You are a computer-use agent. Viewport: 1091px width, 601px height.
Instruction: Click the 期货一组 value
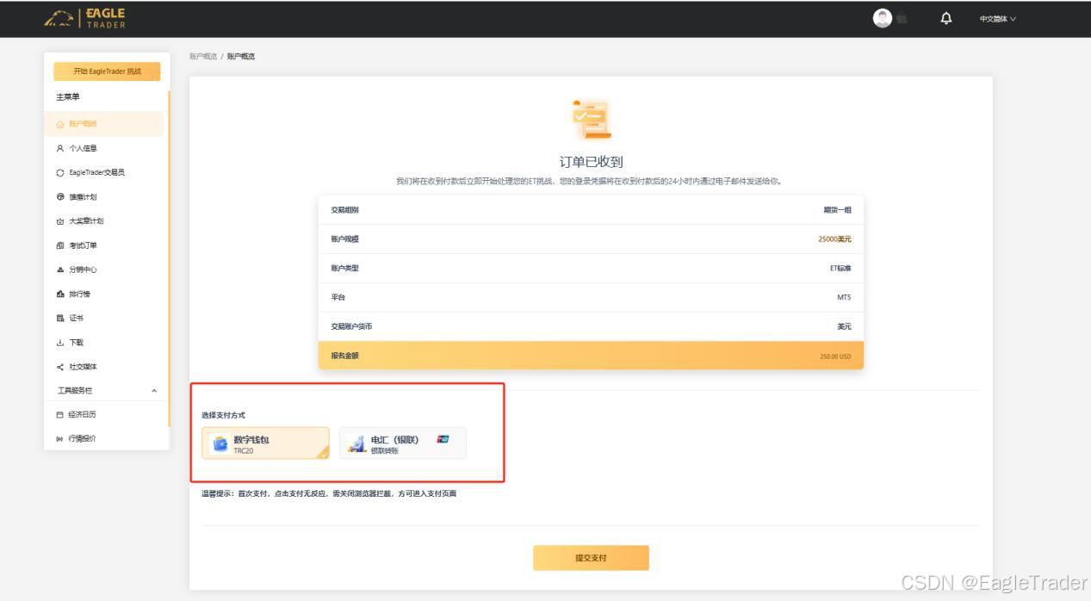tap(837, 210)
